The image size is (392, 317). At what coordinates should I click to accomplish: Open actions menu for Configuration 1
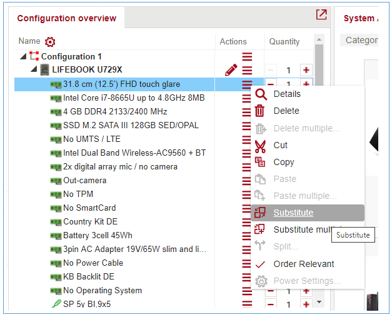[247, 57]
